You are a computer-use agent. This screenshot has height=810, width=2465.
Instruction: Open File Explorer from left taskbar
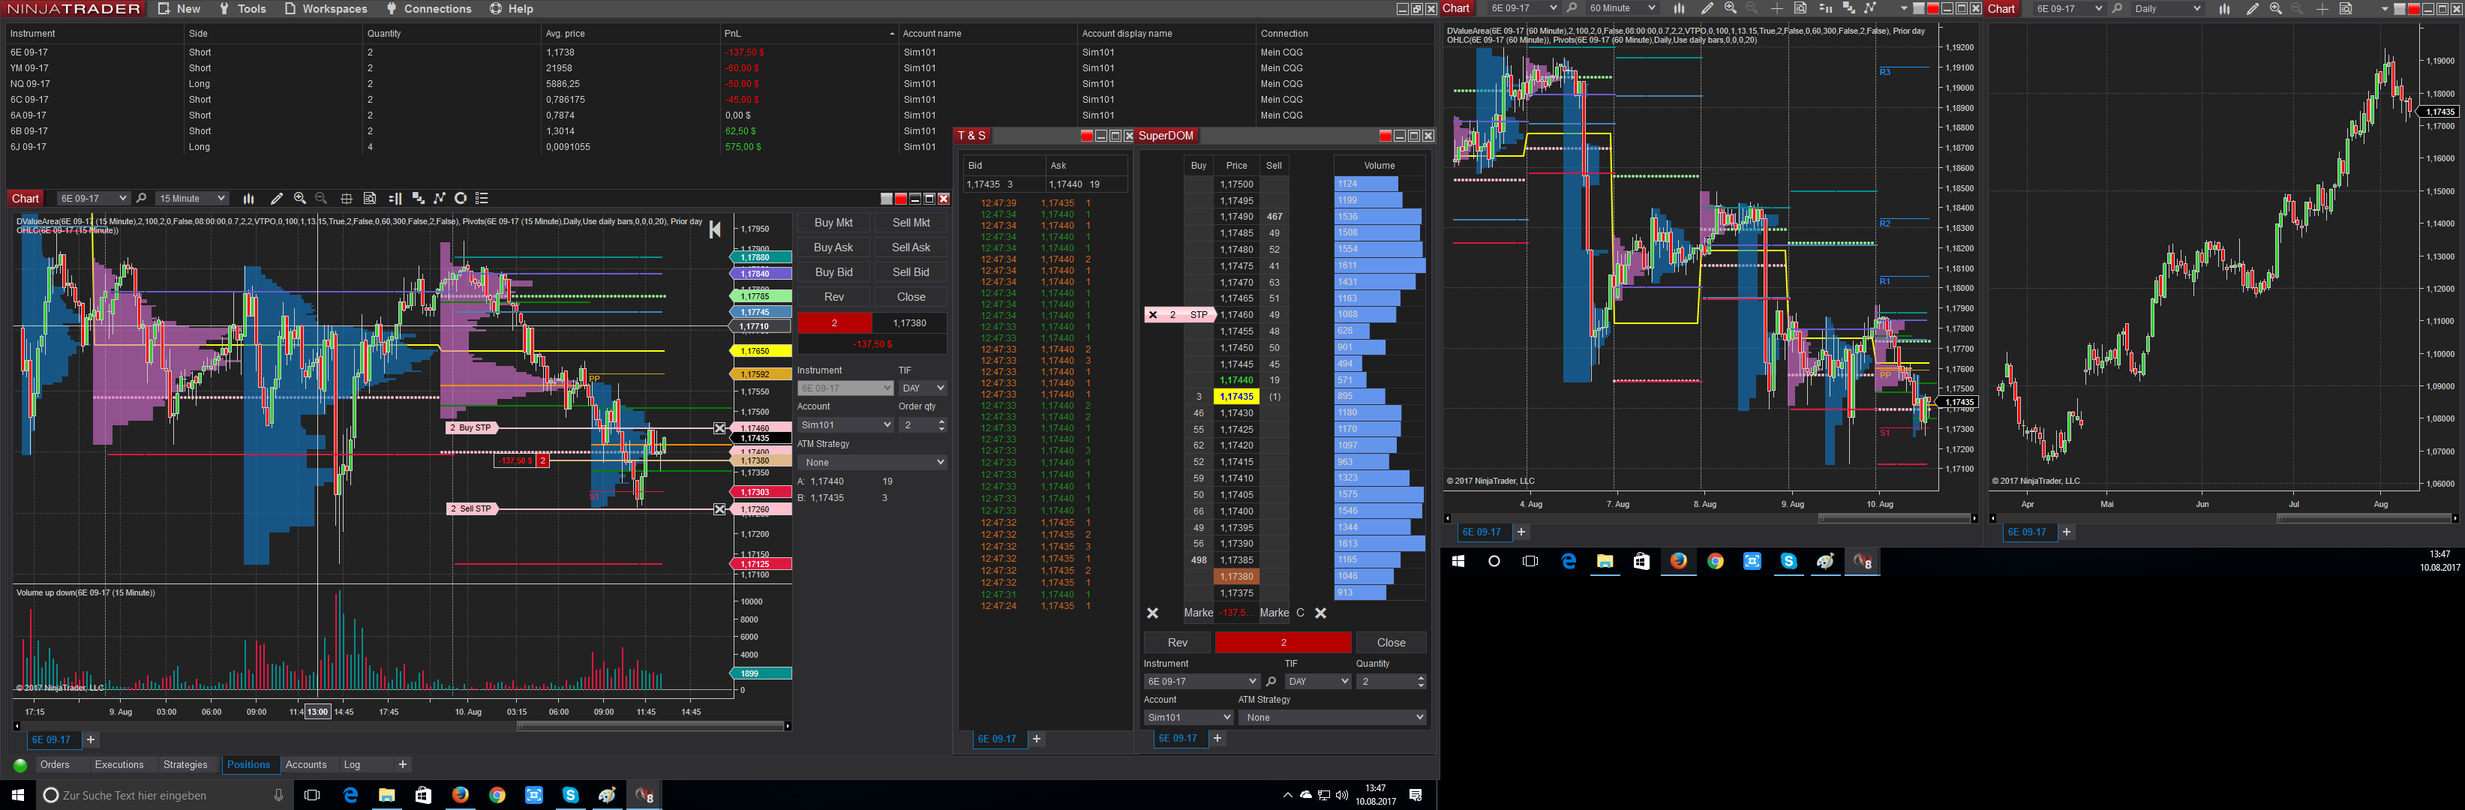(386, 795)
